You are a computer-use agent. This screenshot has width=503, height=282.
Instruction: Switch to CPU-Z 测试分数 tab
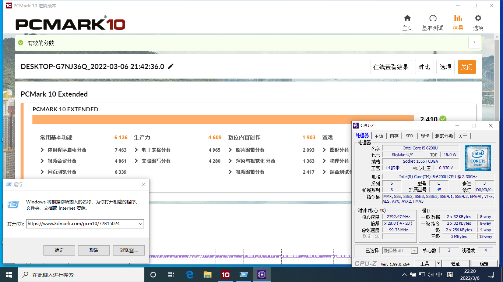[x=444, y=136]
